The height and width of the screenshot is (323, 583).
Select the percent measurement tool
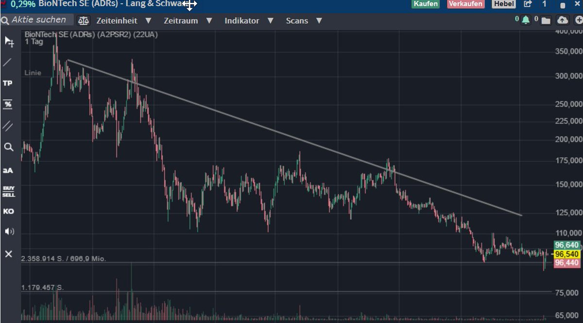[8, 104]
